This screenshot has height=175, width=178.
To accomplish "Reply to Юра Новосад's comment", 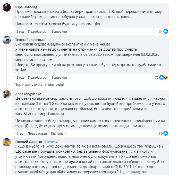I will point(59,32).
